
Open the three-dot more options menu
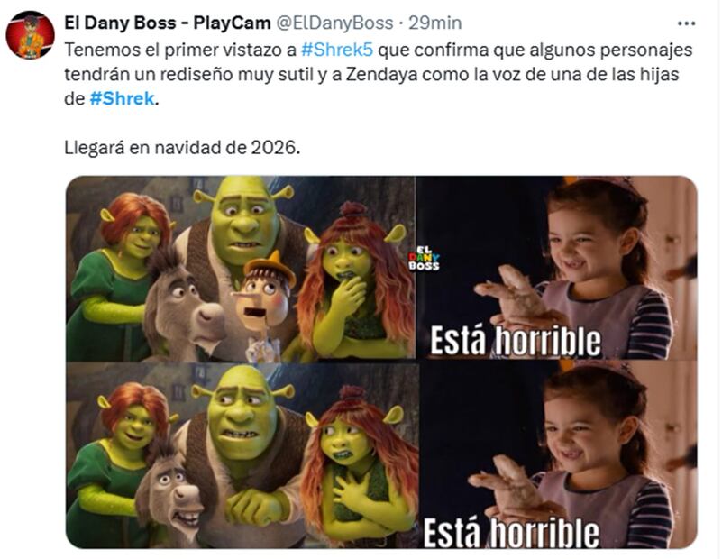coord(686,23)
